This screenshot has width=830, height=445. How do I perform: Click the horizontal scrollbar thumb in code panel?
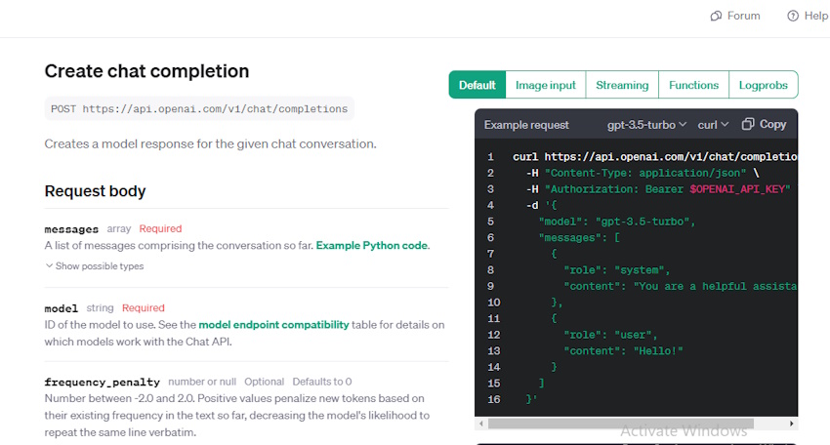pyautogui.click(x=620, y=424)
